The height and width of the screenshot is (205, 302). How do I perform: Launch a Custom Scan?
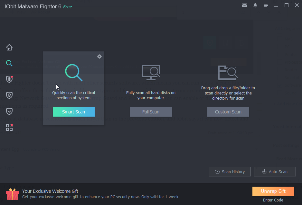pos(228,112)
